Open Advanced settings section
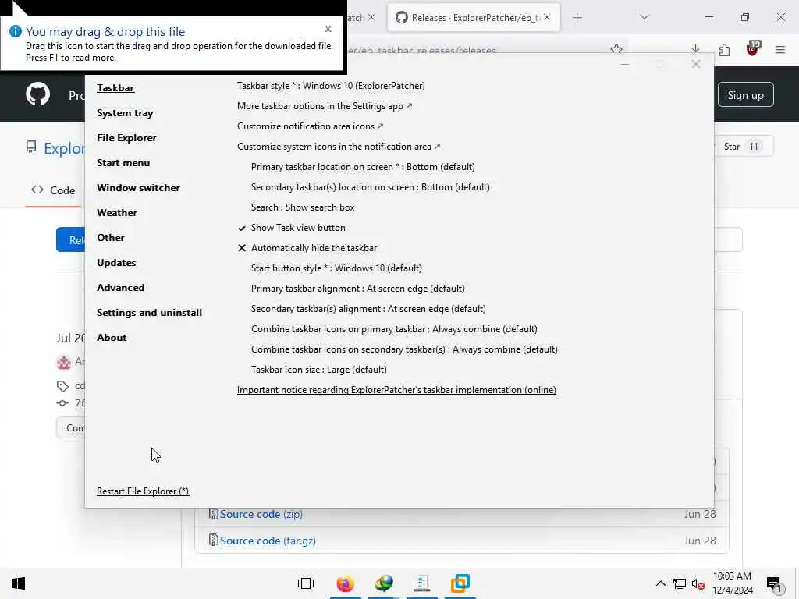 [x=120, y=287]
